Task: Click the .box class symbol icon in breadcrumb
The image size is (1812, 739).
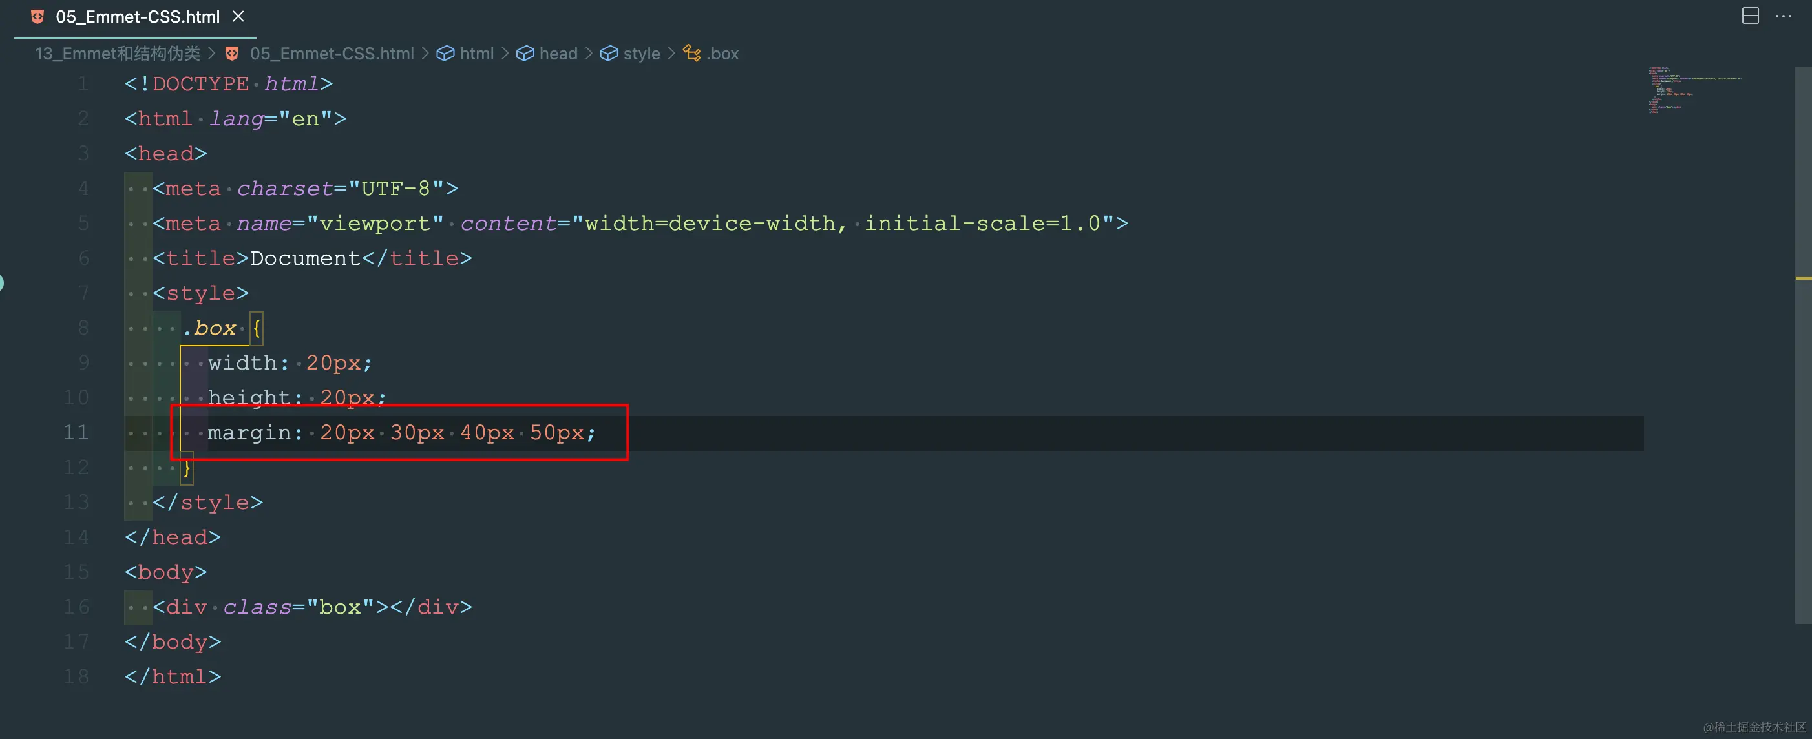Action: [x=691, y=54]
